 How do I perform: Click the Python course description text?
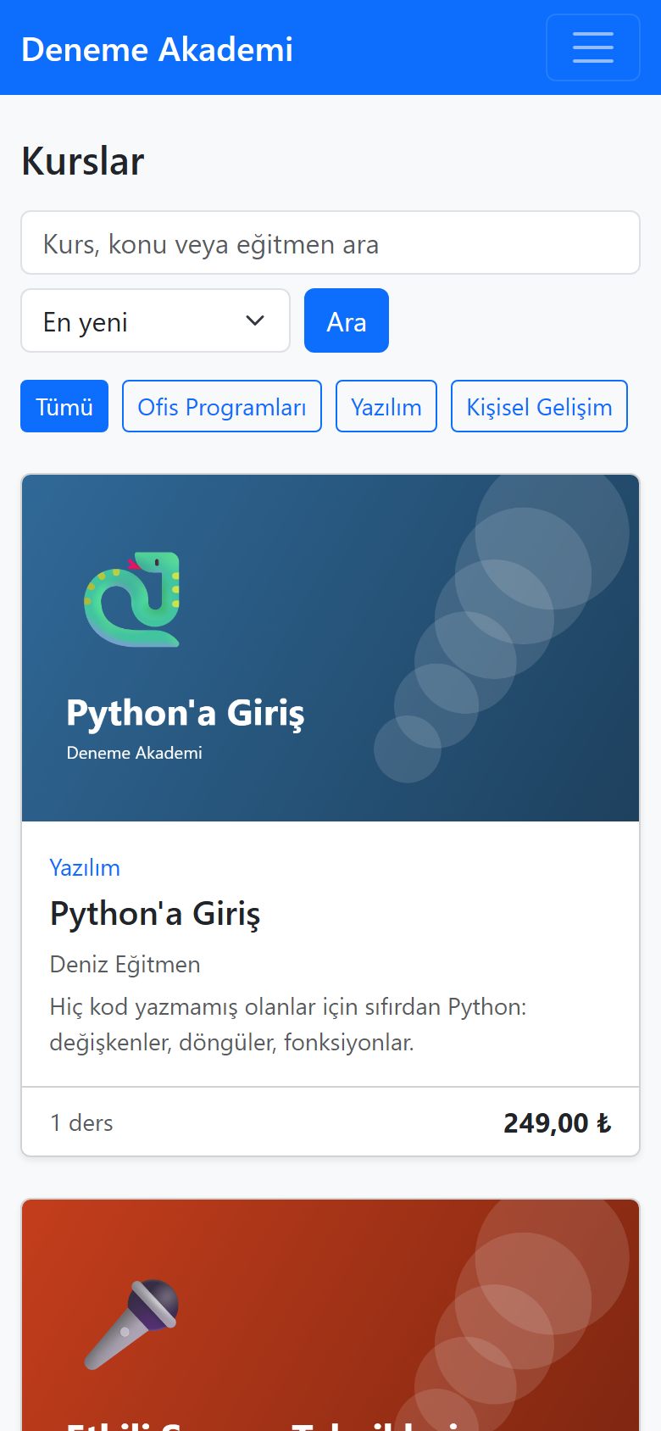point(288,1024)
